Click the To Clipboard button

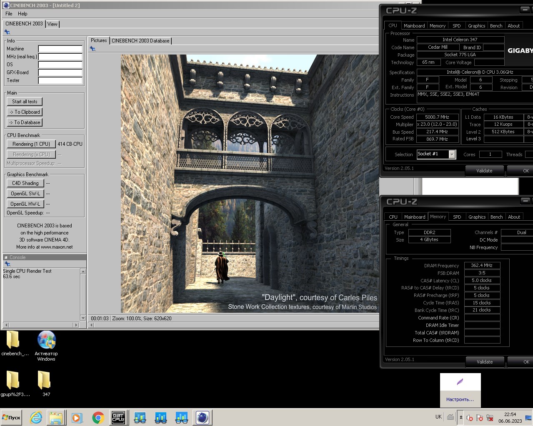click(x=25, y=112)
